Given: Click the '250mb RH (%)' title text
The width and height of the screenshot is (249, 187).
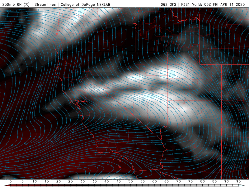Looking at the screenshot, I should point(16,4).
